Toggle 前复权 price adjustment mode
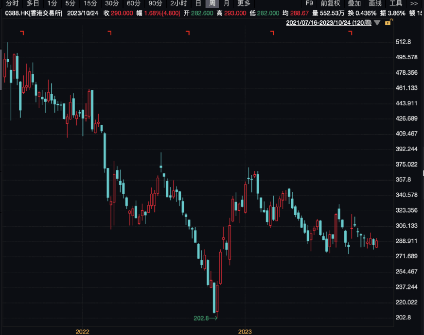The height and width of the screenshot is (335, 424). pyautogui.click(x=330, y=3)
